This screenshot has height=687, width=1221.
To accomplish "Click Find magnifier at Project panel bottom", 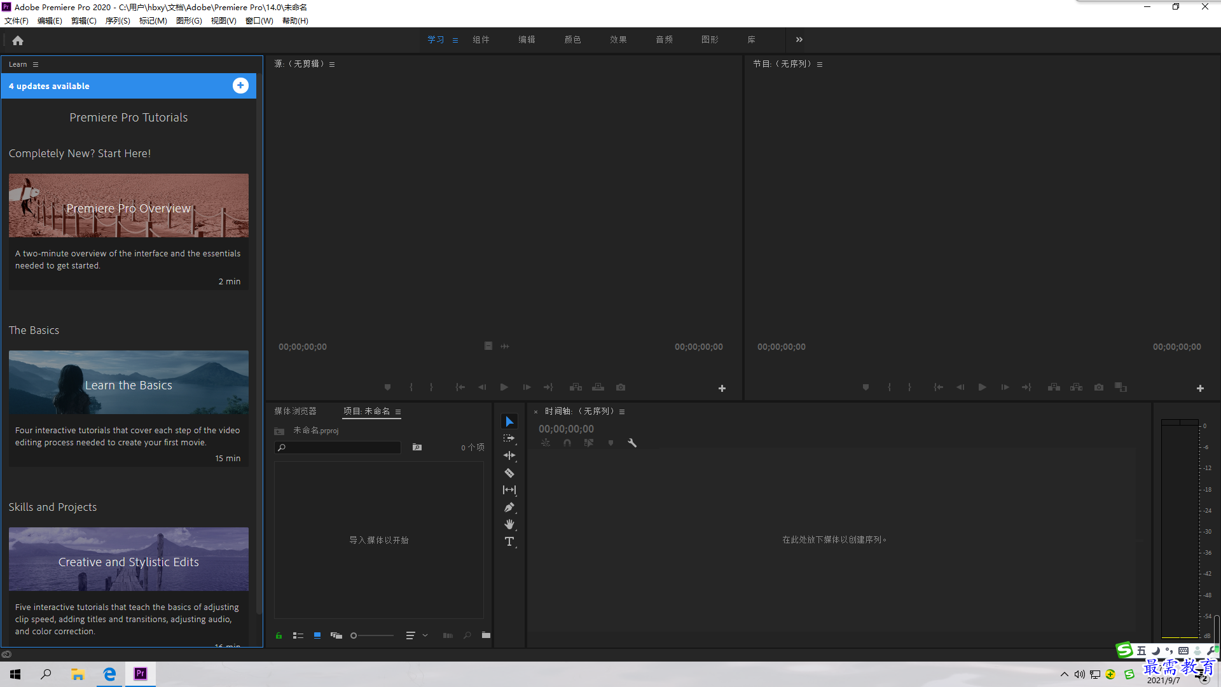I will coord(467,635).
